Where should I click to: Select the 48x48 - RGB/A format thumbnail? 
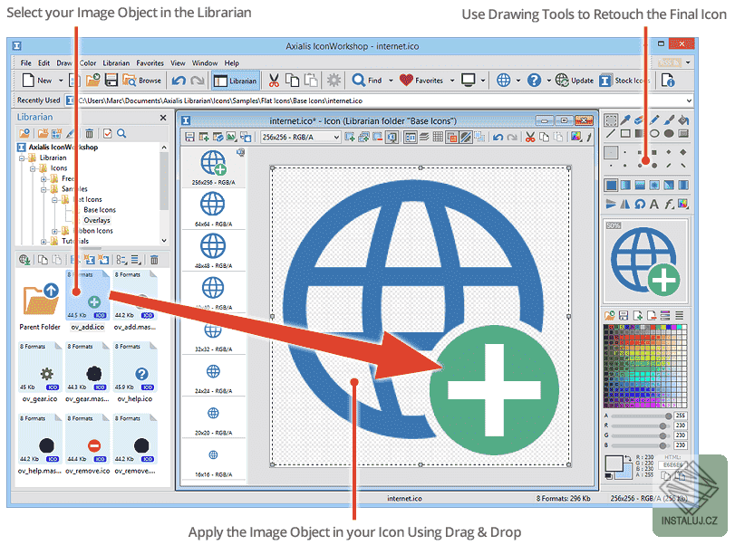[213, 251]
